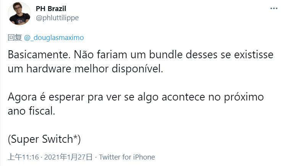Image resolution: width=285 pixels, height=166 pixels.
Task: Open the Twitter for iPhone source link
Action: [127, 157]
